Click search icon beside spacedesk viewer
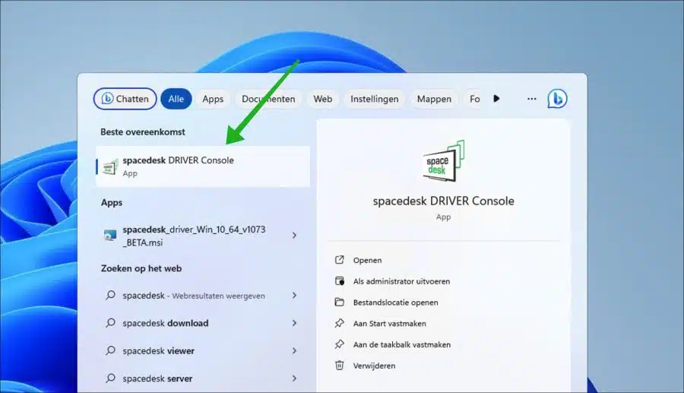Image resolution: width=684 pixels, height=393 pixels. (110, 350)
